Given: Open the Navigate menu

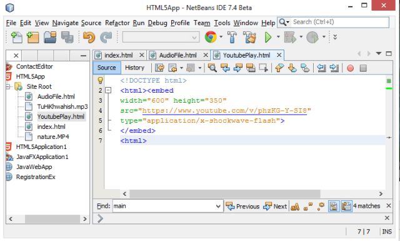Looking at the screenshot, I should tap(65, 23).
